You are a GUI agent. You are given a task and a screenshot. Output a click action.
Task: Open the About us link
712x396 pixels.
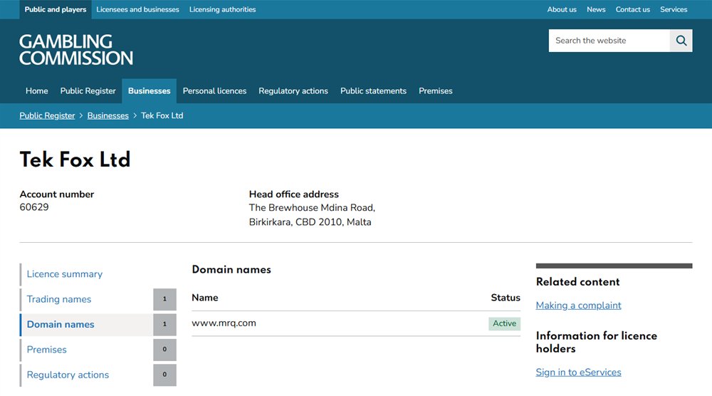[562, 9]
